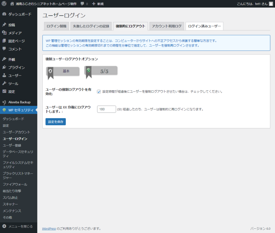Click the ツール wrench icon
Screen dimensions: 275x233
pos(4,83)
